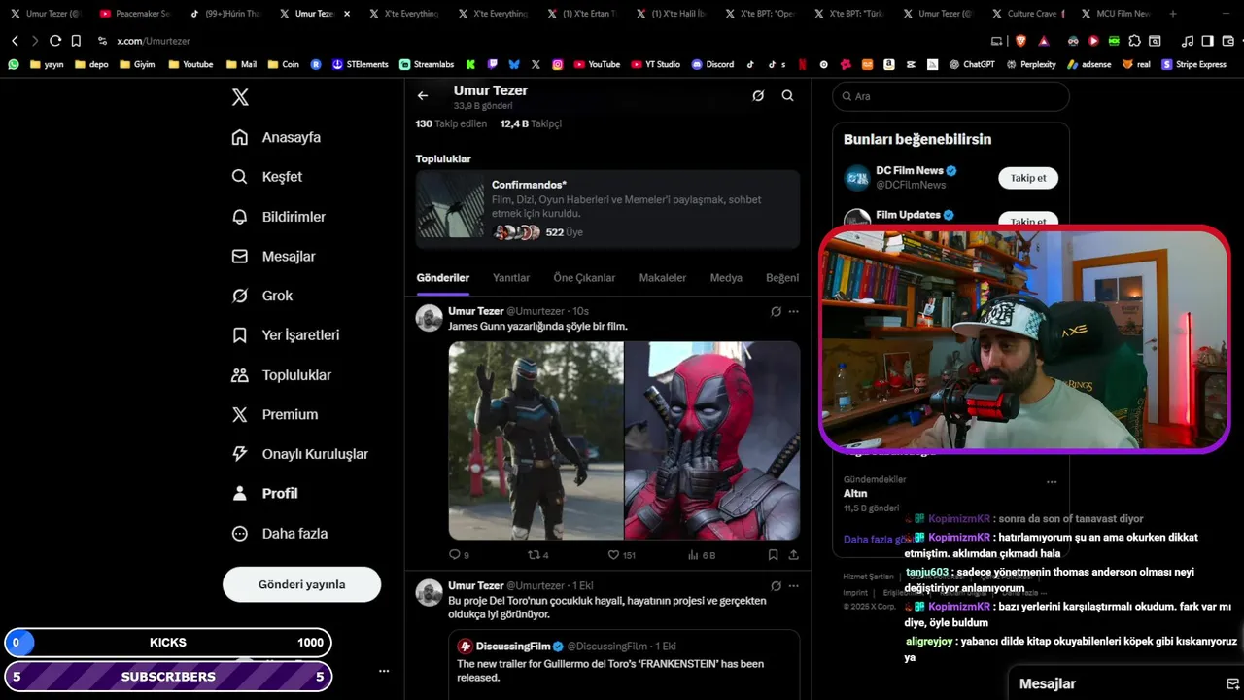Click Gönderi yayınla button
The height and width of the screenshot is (700, 1244).
coord(301,584)
